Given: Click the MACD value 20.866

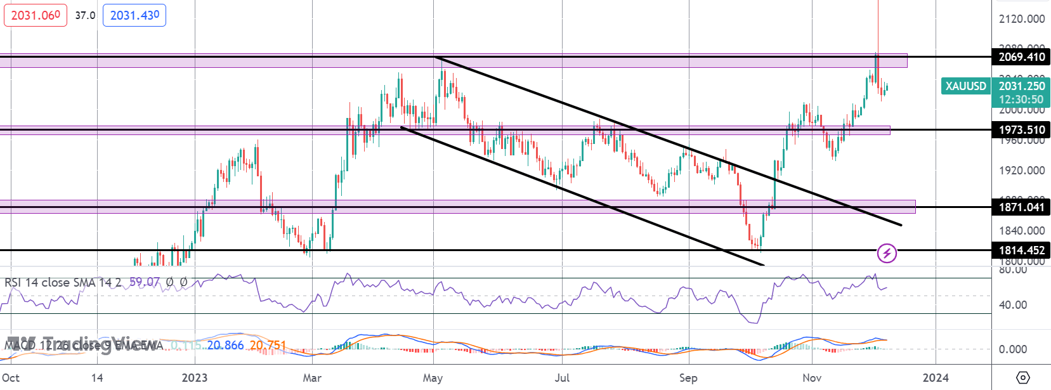Looking at the screenshot, I should (x=225, y=345).
